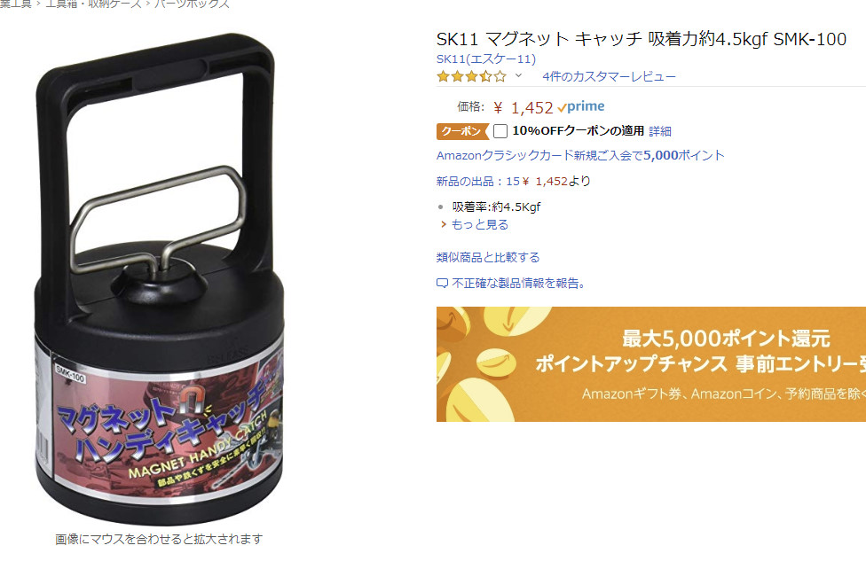Click the orange chevron beside もっと見る

[x=443, y=224]
